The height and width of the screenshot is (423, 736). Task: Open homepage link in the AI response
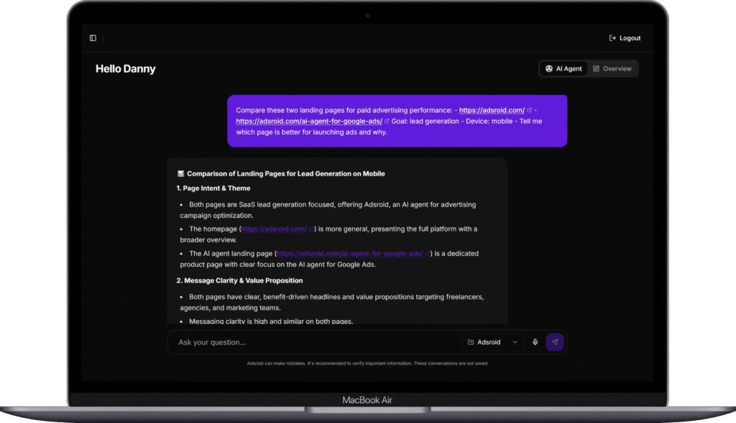(x=273, y=229)
